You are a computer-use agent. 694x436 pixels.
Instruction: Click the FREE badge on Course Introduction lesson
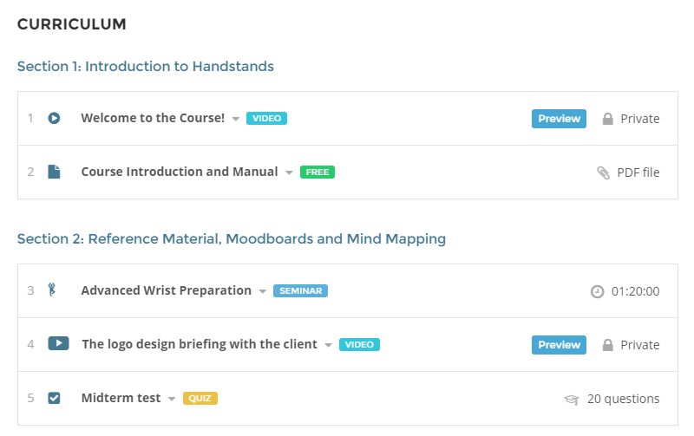coord(318,172)
